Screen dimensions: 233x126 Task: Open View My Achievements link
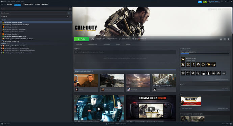click(222, 79)
